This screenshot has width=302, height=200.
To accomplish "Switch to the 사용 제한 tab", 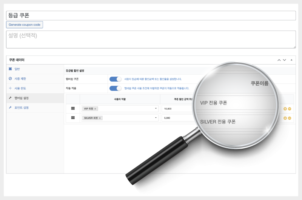I will tap(20, 78).
